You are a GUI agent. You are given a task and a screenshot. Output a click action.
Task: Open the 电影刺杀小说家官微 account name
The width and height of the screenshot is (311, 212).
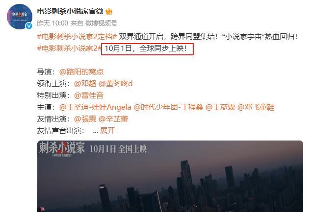click(70, 11)
